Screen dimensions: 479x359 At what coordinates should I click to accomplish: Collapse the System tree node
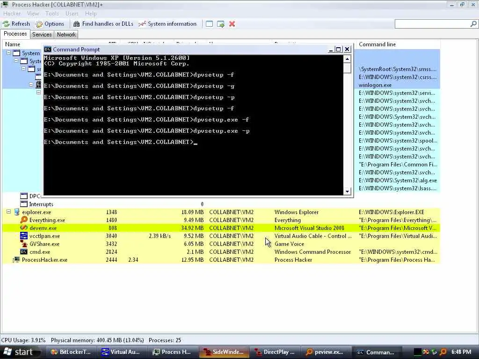9,53
